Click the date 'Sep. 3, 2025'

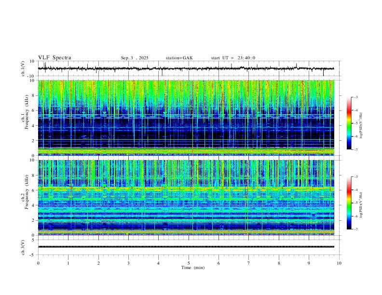coord(135,58)
